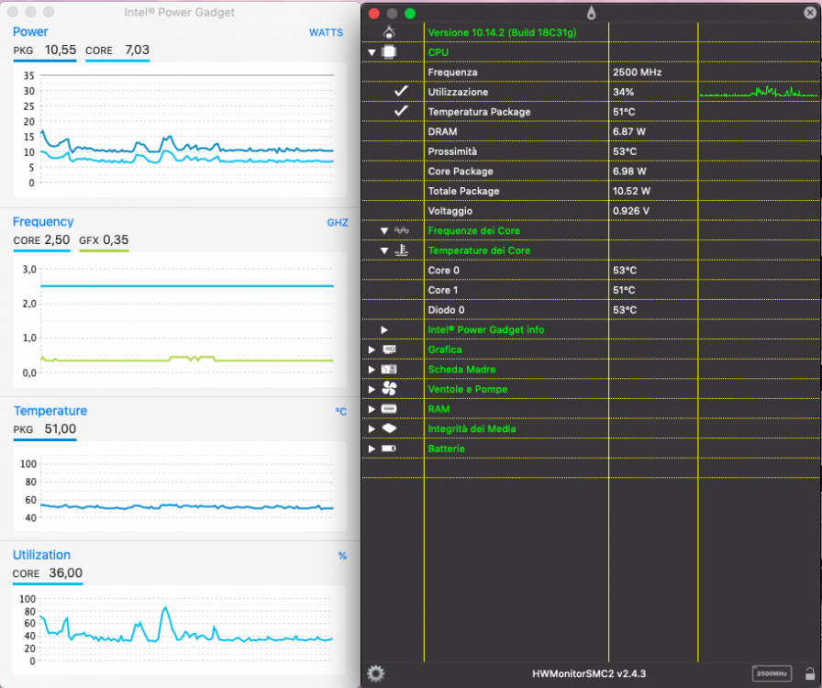The width and height of the screenshot is (822, 688).
Task: Select the Voltaggio row
Action: point(592,211)
